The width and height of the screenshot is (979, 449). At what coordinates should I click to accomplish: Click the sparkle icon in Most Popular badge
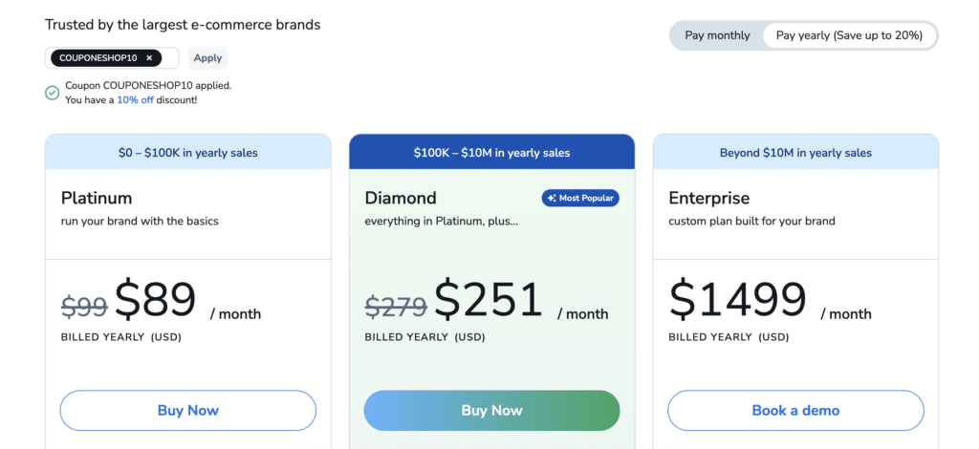click(552, 198)
